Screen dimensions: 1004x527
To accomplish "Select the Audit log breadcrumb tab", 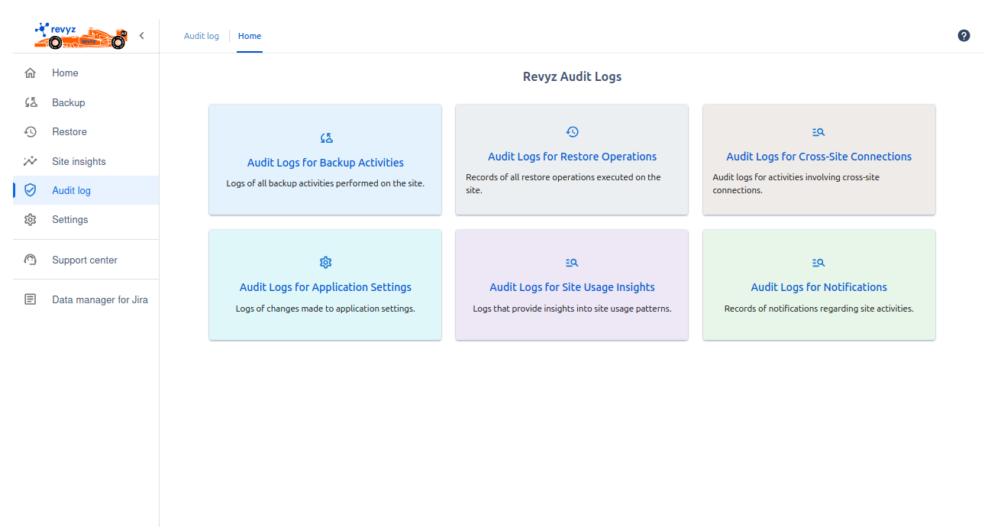I will [202, 36].
